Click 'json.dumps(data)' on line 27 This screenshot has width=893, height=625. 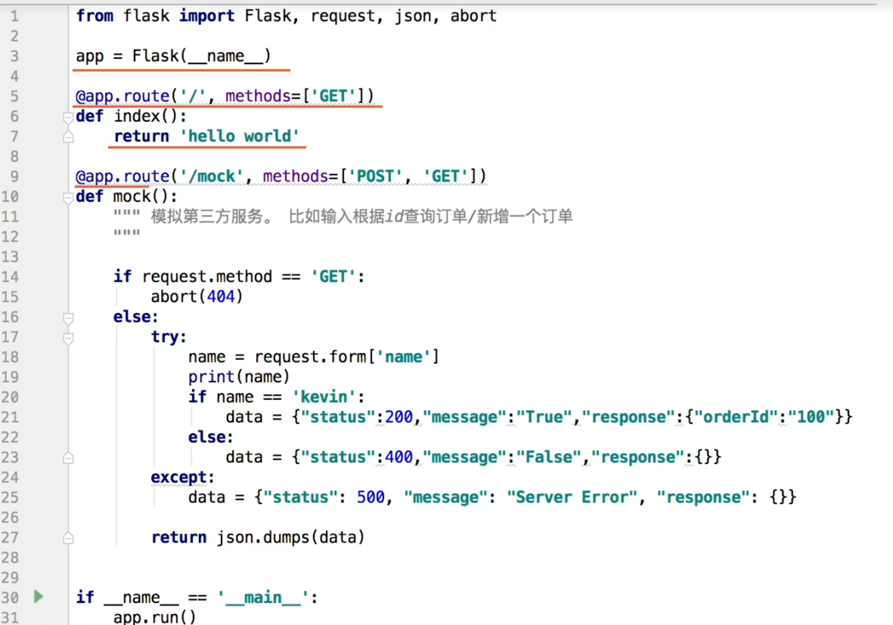click(291, 538)
